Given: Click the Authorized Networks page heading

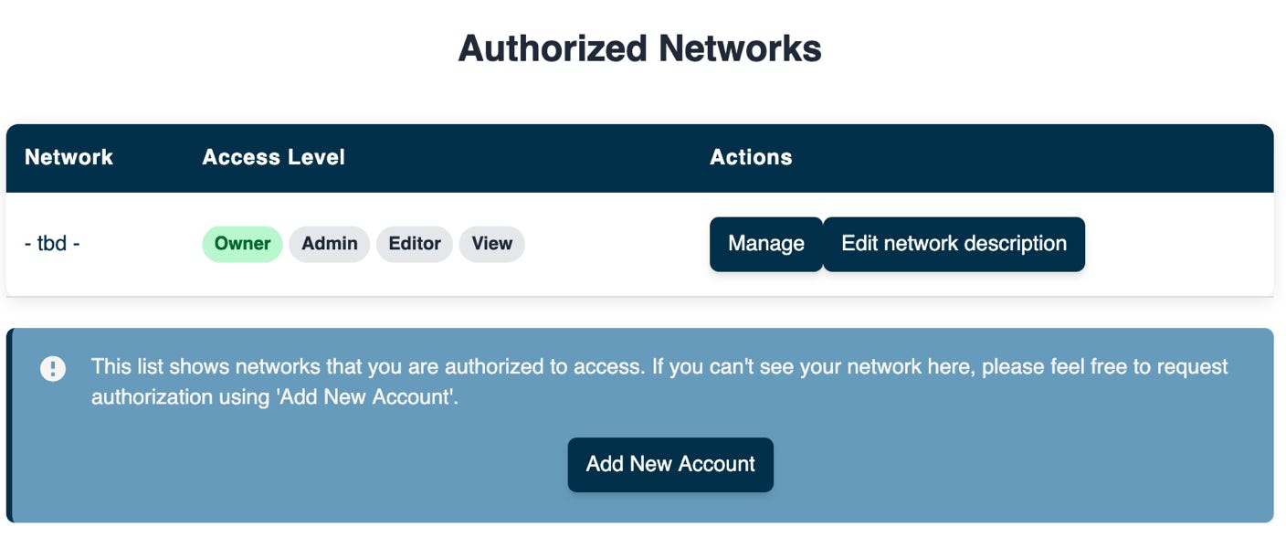Looking at the screenshot, I should [x=639, y=47].
